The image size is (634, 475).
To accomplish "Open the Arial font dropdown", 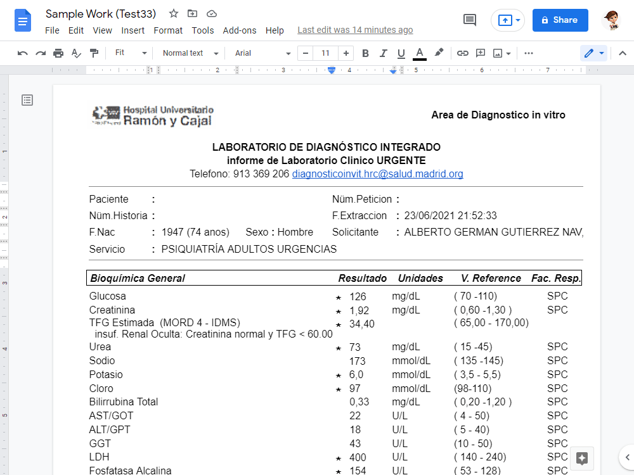I will 263,53.
